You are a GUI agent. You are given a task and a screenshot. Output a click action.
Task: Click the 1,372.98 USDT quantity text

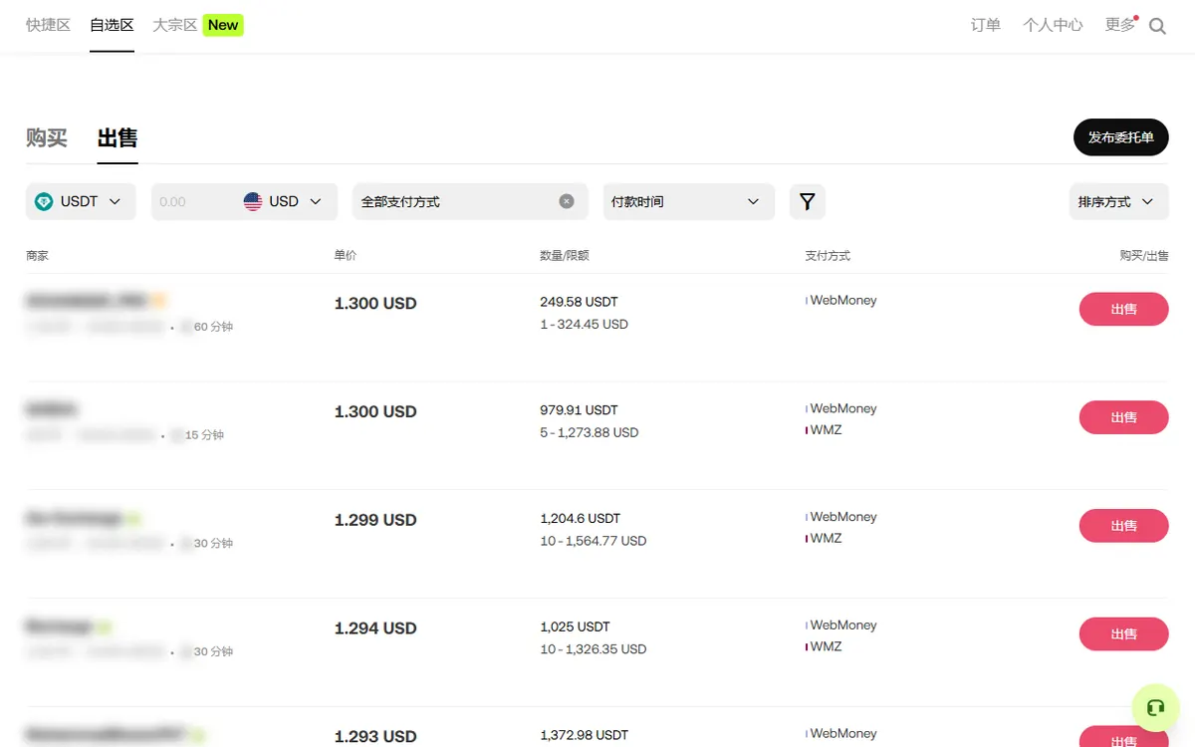pyautogui.click(x=584, y=735)
